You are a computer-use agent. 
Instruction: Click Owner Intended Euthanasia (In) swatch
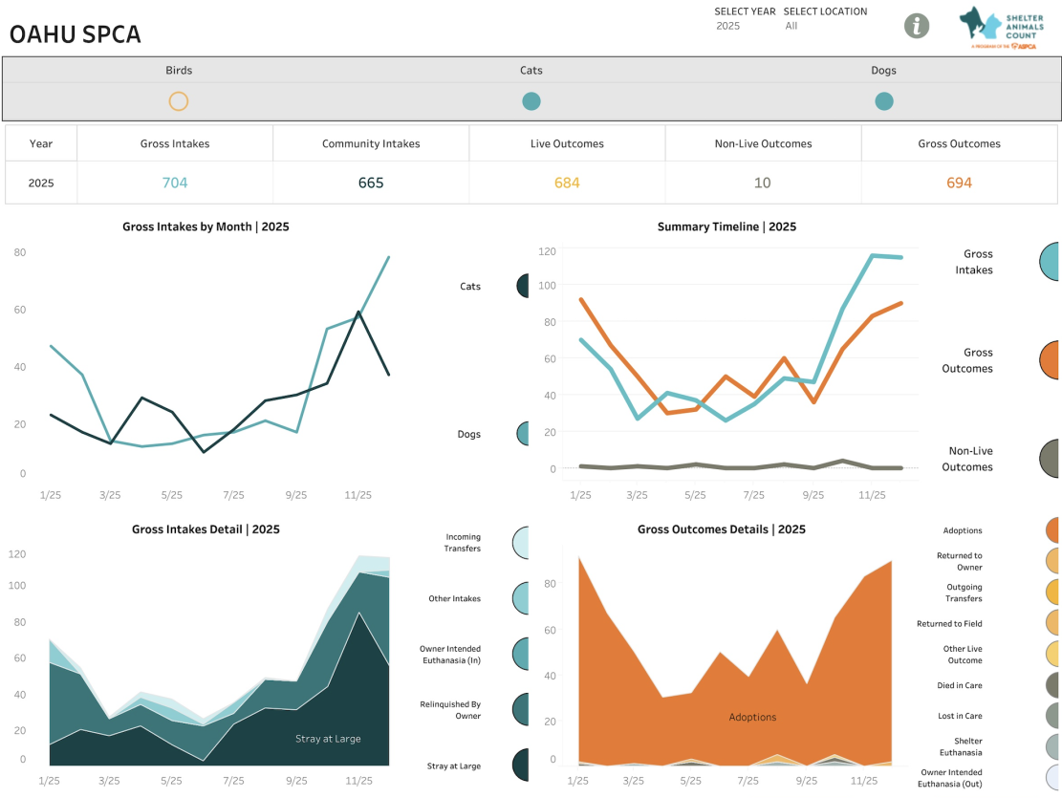pyautogui.click(x=520, y=654)
